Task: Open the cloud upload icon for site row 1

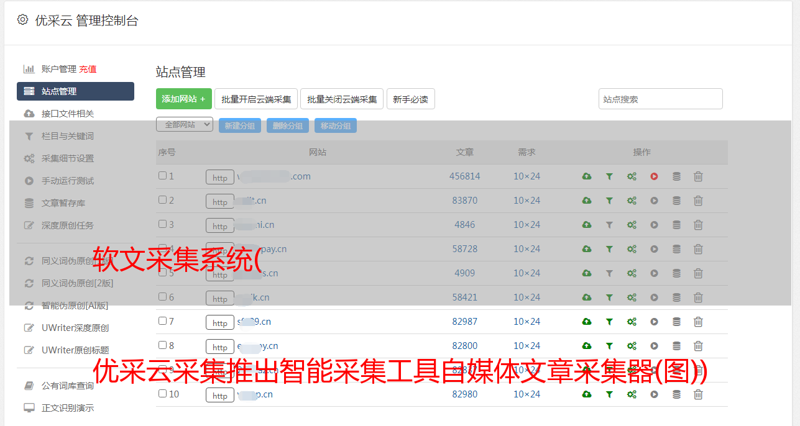Action: (587, 176)
